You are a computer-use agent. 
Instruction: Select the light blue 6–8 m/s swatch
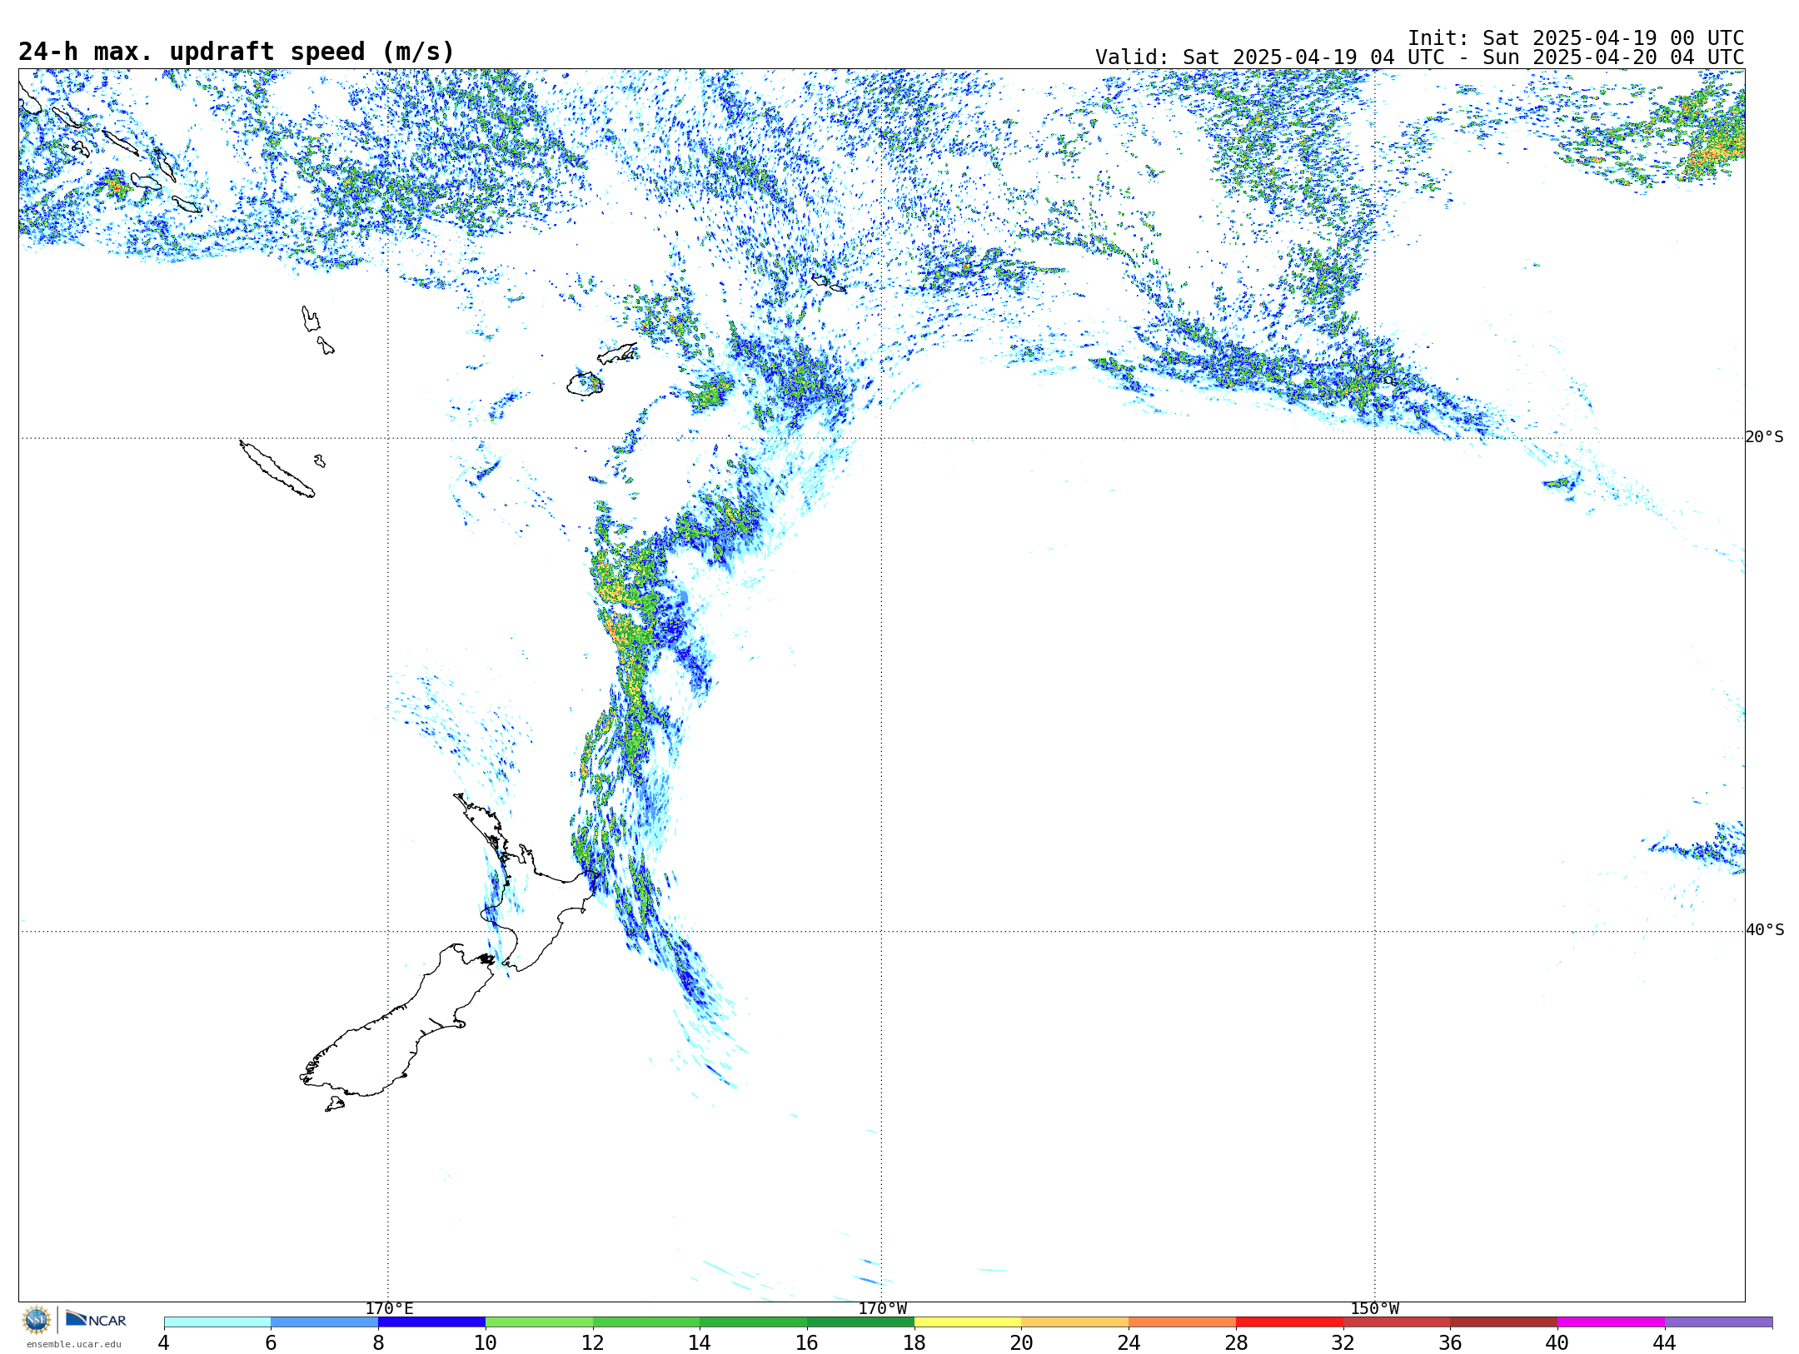point(325,1322)
